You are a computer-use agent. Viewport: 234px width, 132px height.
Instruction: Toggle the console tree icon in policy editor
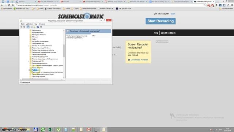click(x=28, y=27)
